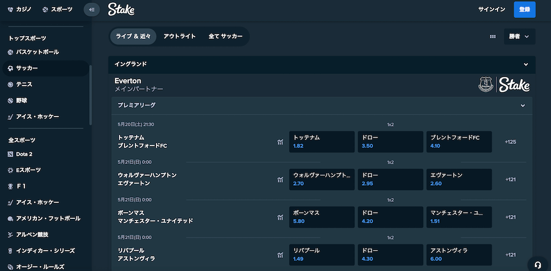Collapse the イングランド section chevron
551x271 pixels.
[526, 64]
